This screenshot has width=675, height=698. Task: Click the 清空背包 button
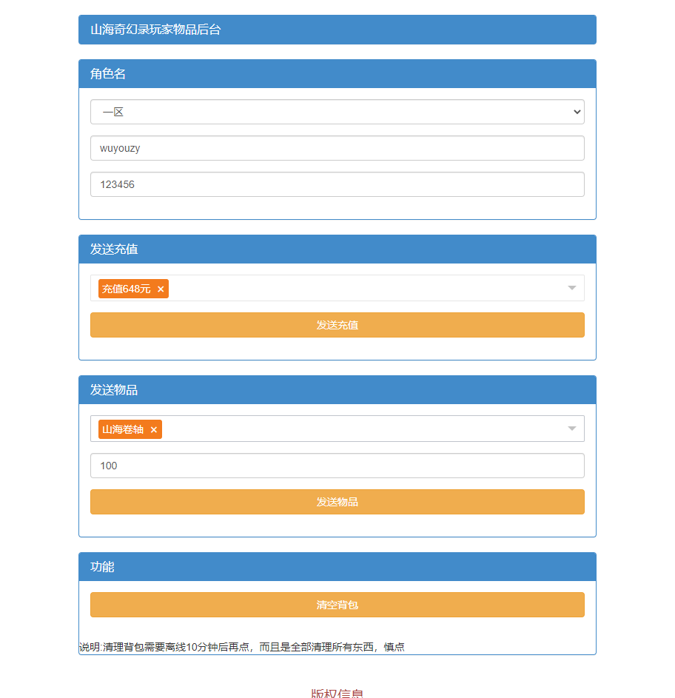coord(337,605)
